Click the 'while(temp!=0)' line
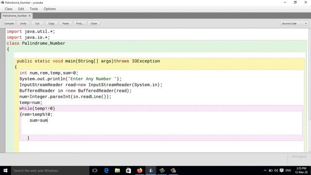Image resolution: width=311 pixels, height=175 pixels. coord(37,108)
